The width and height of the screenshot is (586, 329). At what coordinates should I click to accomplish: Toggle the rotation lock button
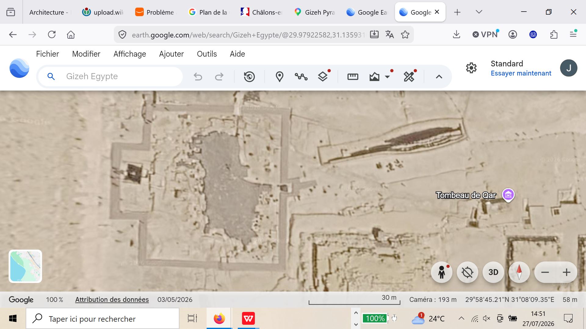click(467, 272)
